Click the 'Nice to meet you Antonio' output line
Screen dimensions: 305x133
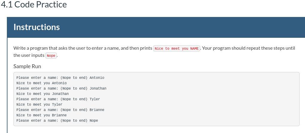click(42, 83)
